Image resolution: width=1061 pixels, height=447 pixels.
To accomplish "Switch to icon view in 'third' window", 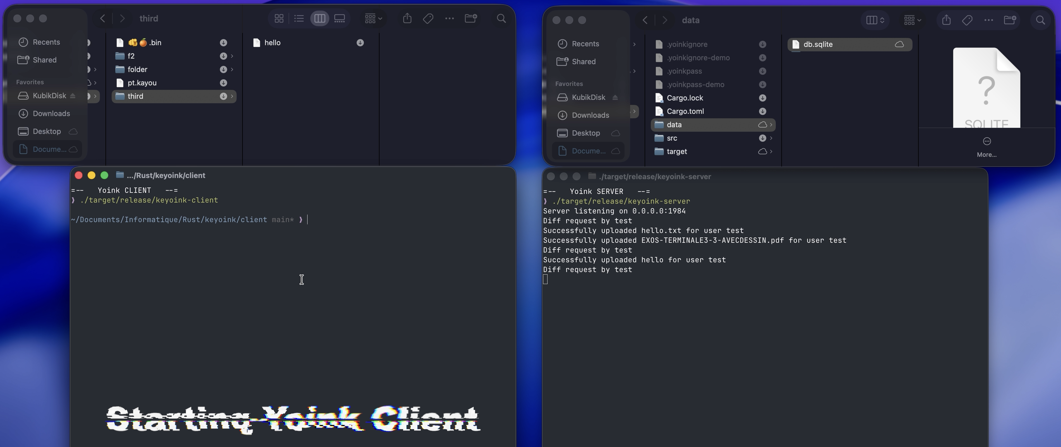I will point(279,18).
